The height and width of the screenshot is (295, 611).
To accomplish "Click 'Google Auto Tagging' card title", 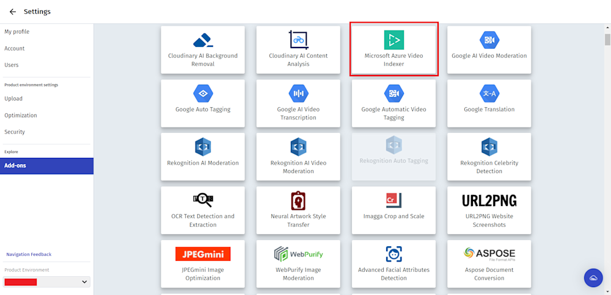I will pos(203,110).
